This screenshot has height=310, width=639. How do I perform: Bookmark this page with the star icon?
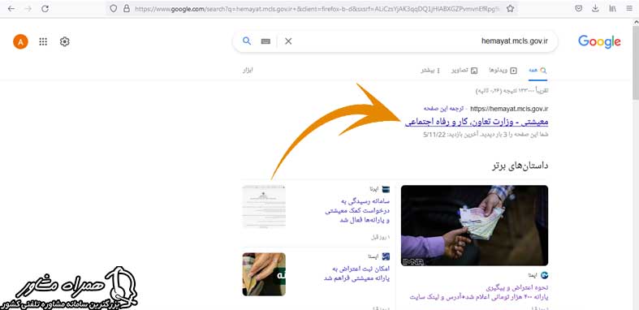point(510,9)
